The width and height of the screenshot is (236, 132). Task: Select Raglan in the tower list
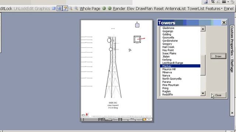166,91
